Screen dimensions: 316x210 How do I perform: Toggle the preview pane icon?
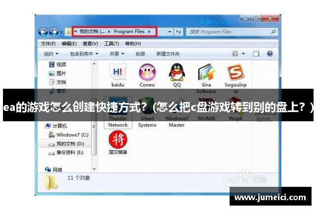click(x=256, y=54)
